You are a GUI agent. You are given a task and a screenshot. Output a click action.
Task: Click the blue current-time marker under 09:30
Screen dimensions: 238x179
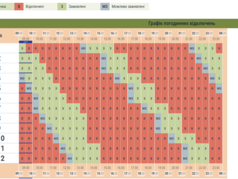(x=26, y=42)
